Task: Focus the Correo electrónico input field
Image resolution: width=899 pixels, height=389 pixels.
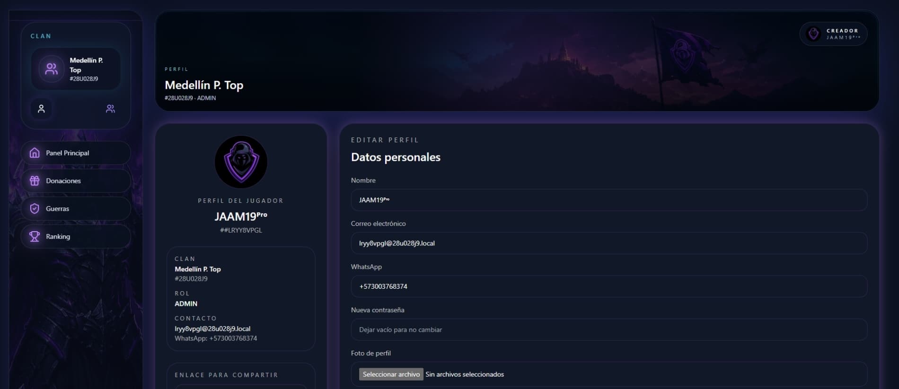Action: 609,243
